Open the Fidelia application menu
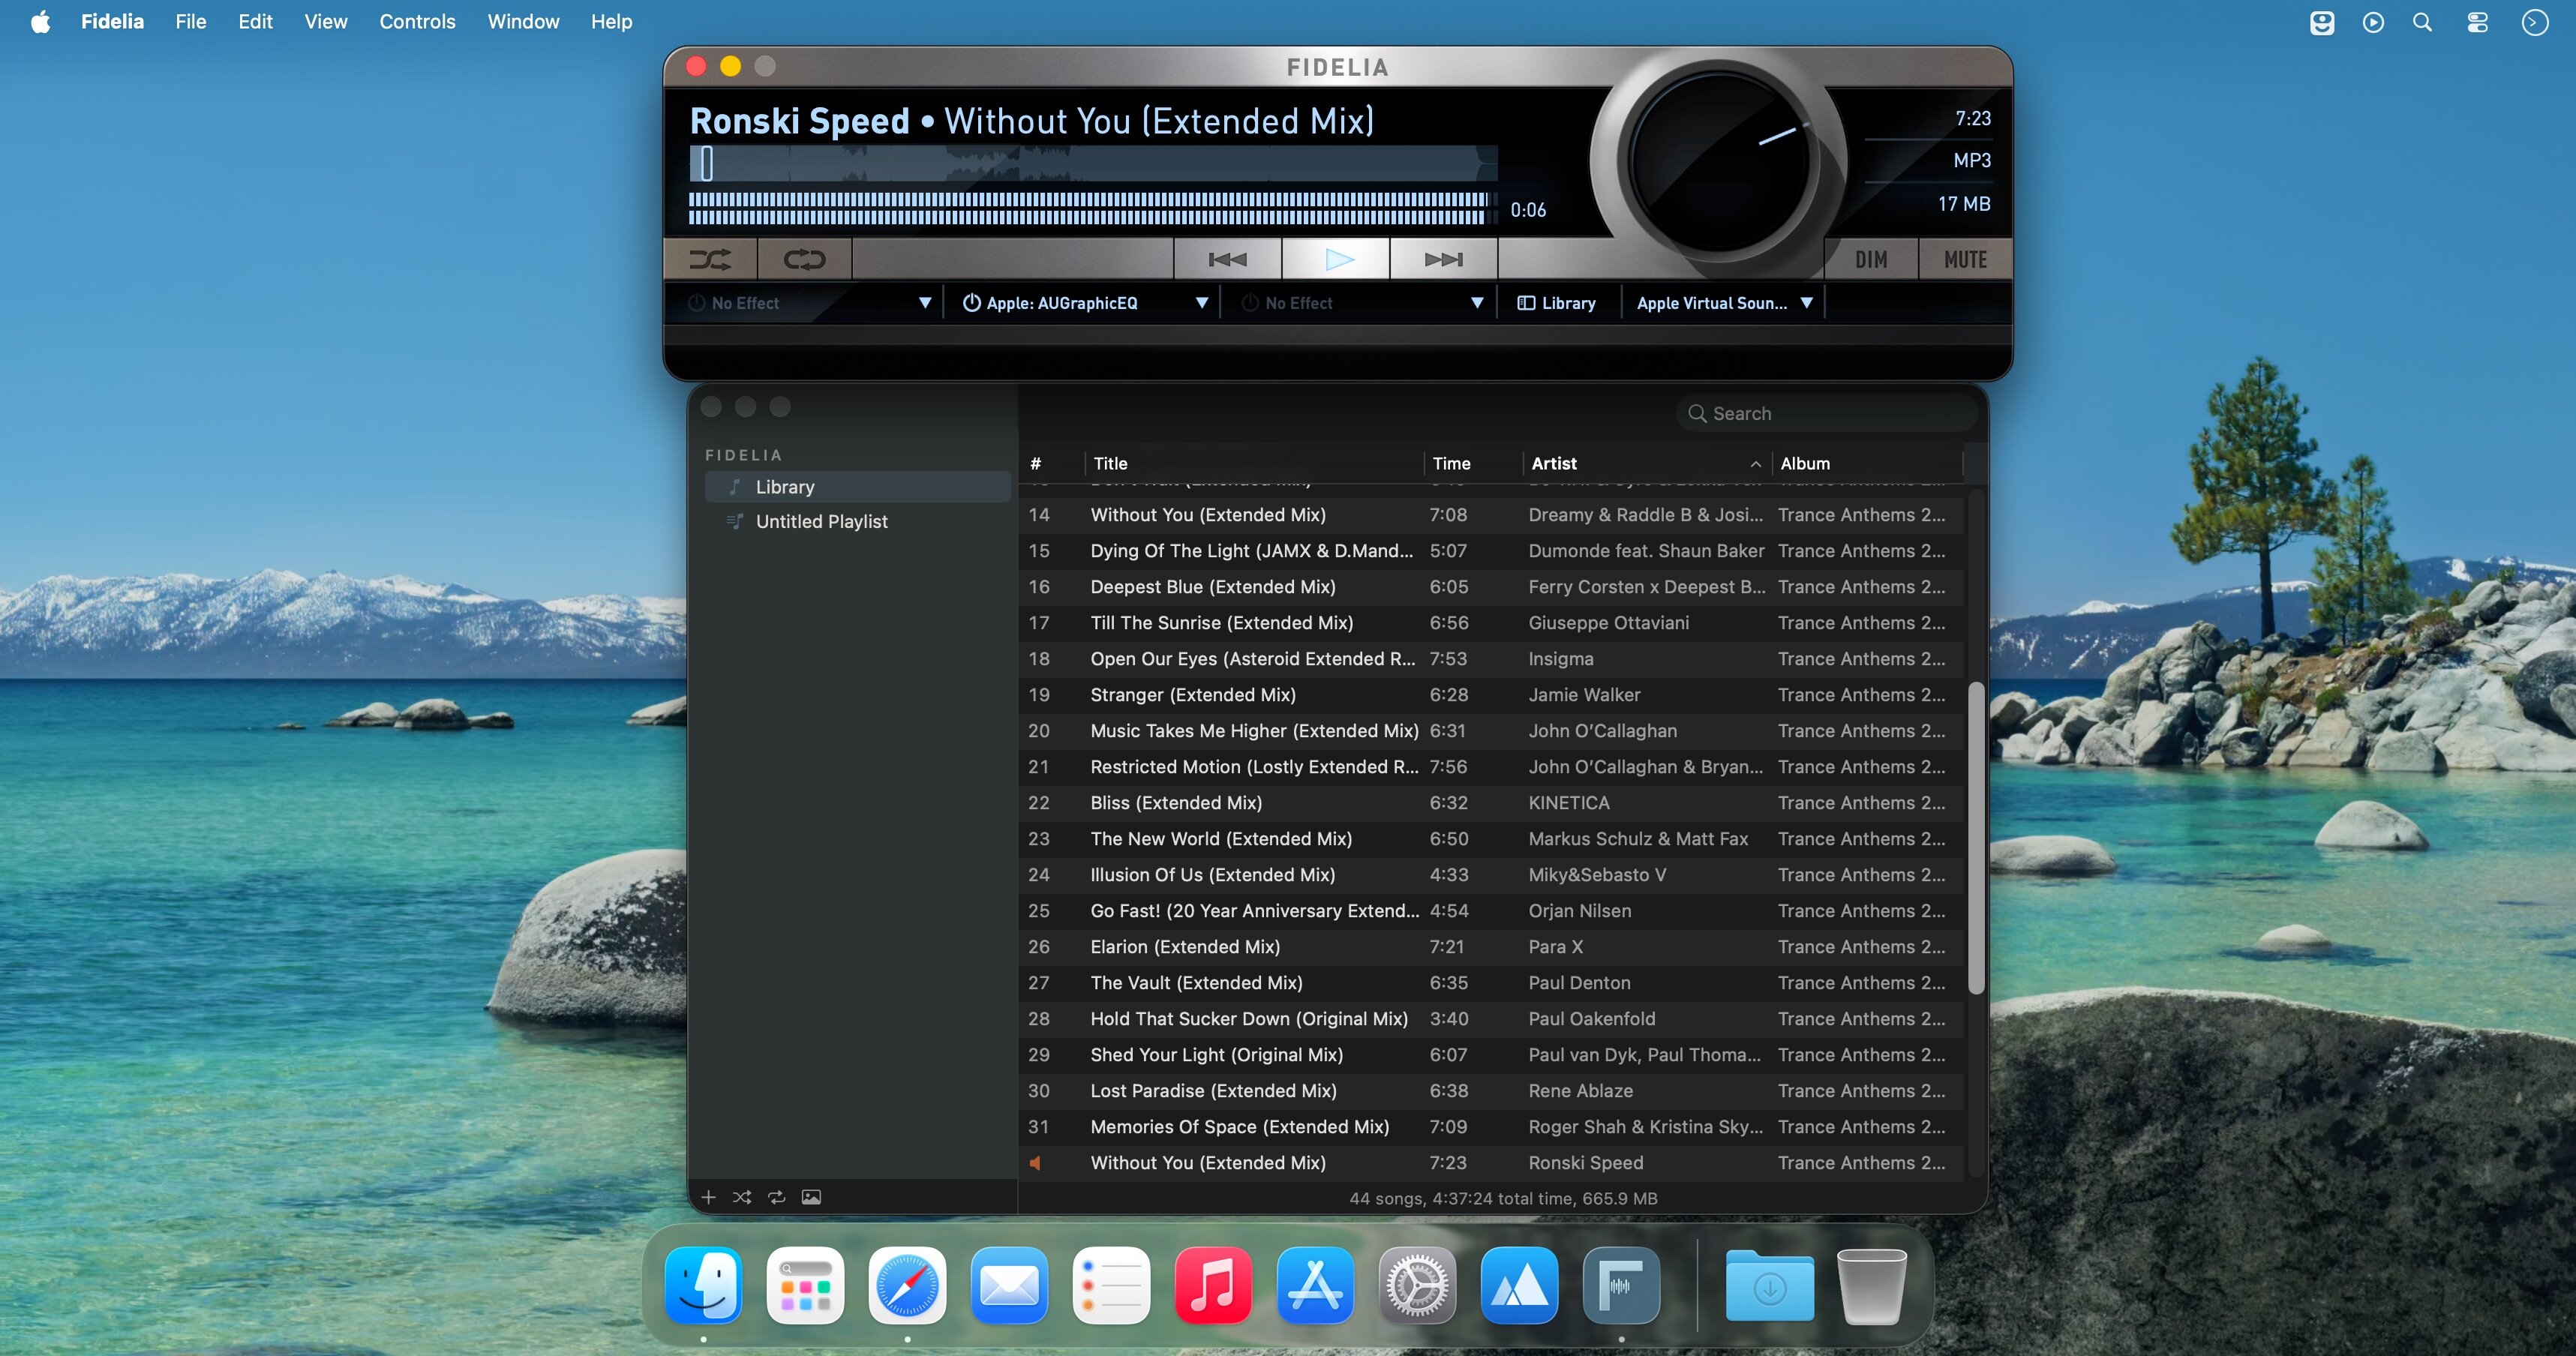Screen dimensions: 2576x1356 click(112, 22)
